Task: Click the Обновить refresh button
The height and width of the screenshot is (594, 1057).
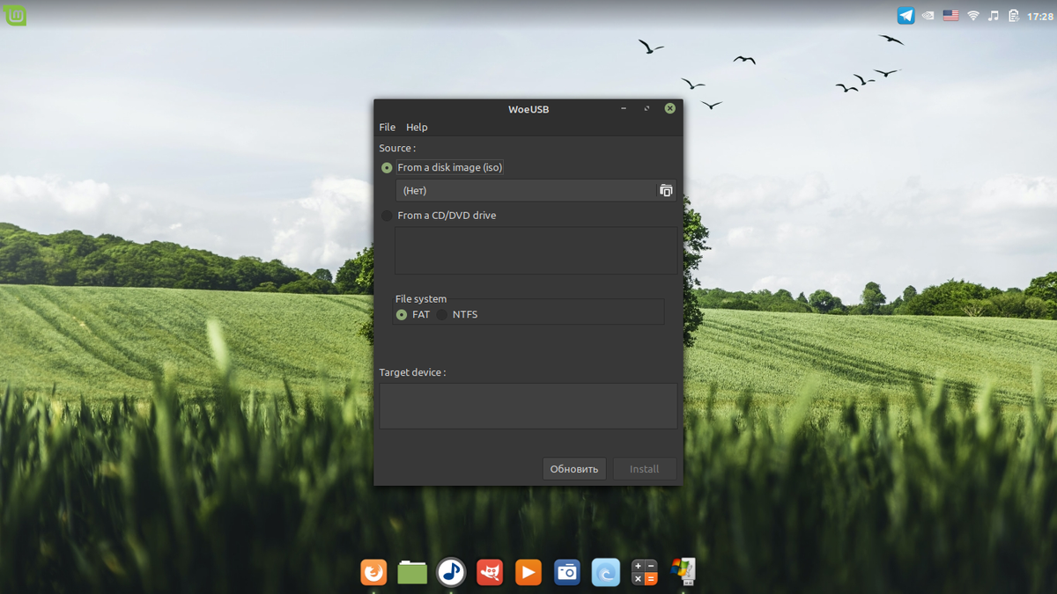Action: (x=574, y=469)
